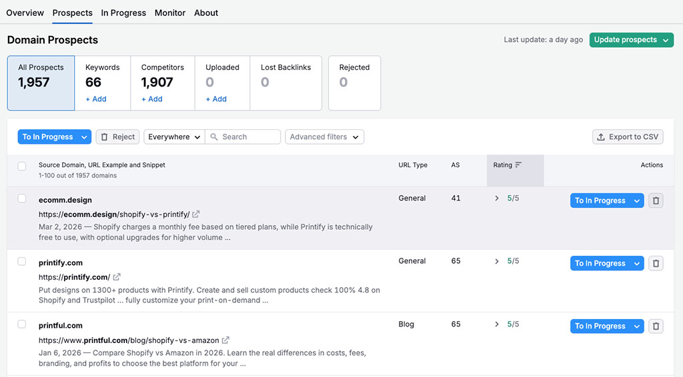Expand rating details for printful.com

click(x=496, y=324)
